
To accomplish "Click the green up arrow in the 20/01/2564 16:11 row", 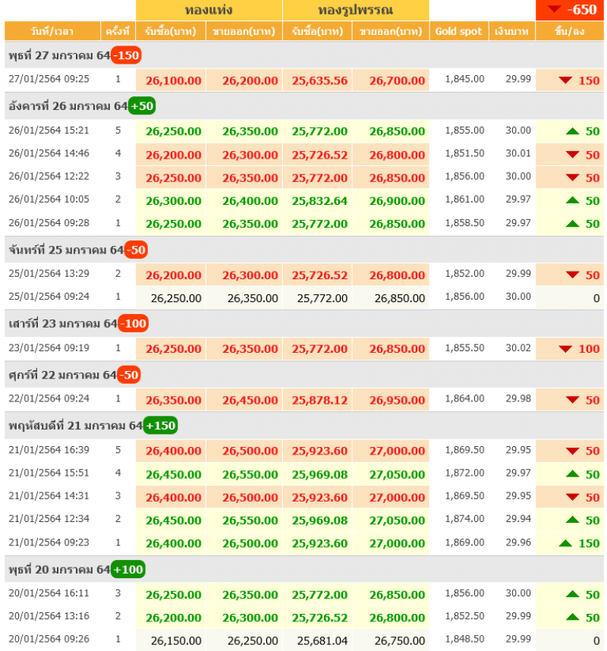I will [573, 594].
